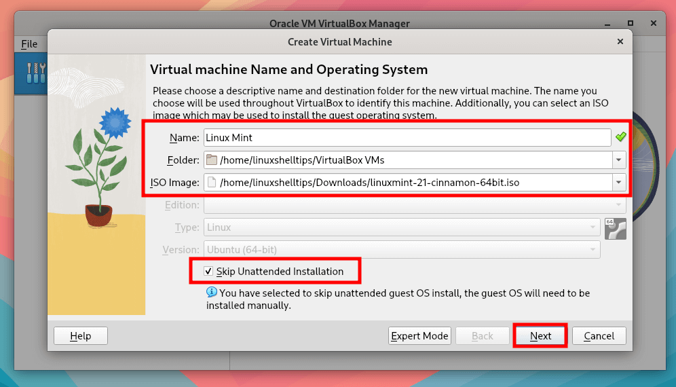Viewport: 676px width, 387px height.
Task: Open Help for this wizard
Action: 80,335
